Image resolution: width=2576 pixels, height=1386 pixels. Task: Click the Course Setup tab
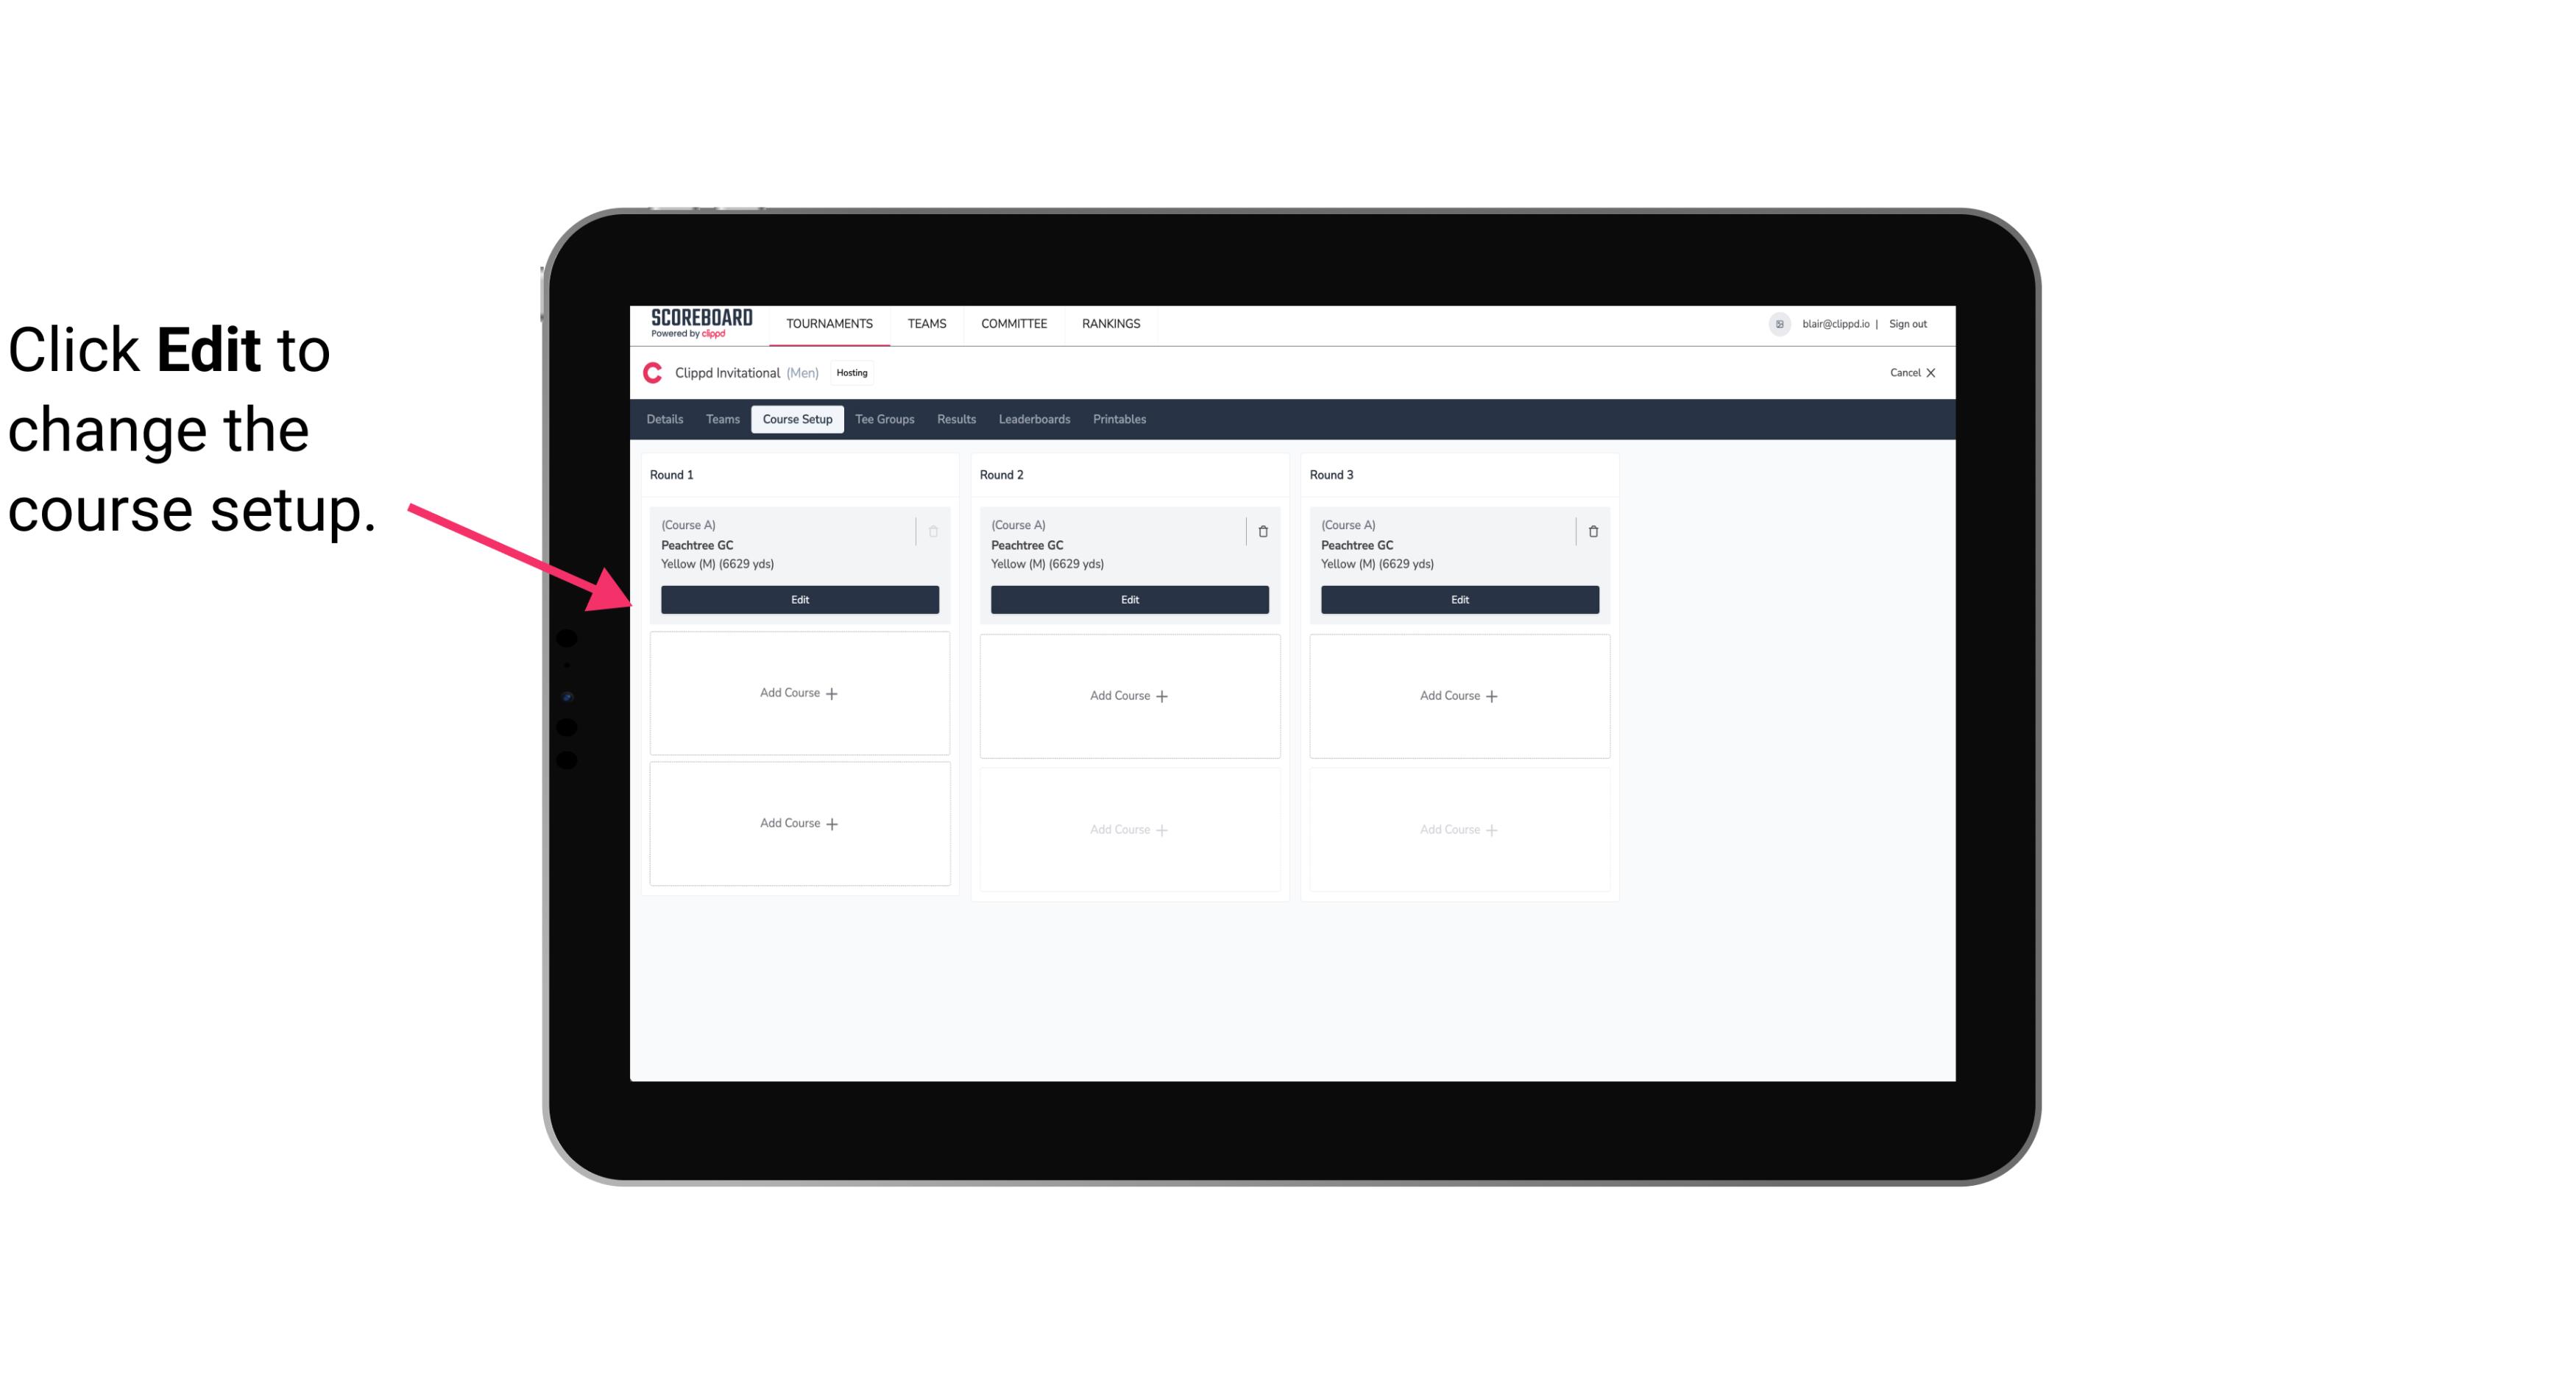796,418
